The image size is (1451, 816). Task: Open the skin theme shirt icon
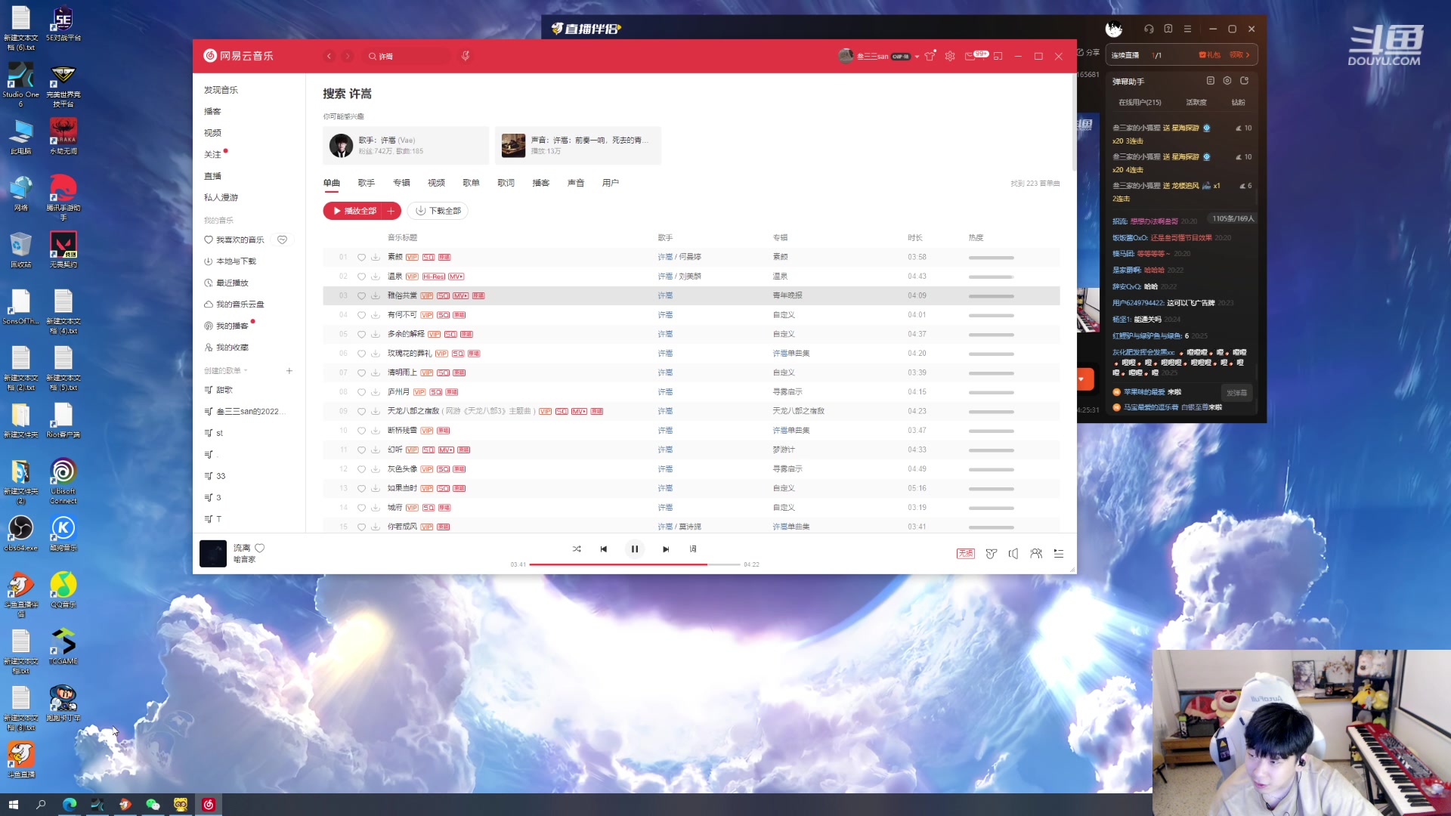(930, 56)
